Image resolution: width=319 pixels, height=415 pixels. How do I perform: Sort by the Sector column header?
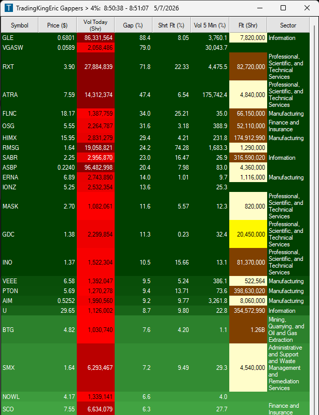(288, 25)
